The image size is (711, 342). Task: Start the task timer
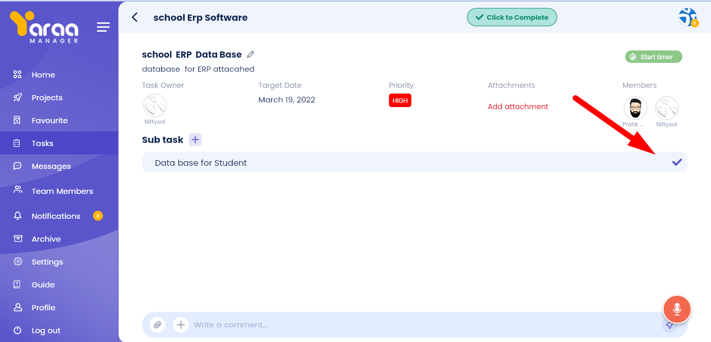[653, 57]
